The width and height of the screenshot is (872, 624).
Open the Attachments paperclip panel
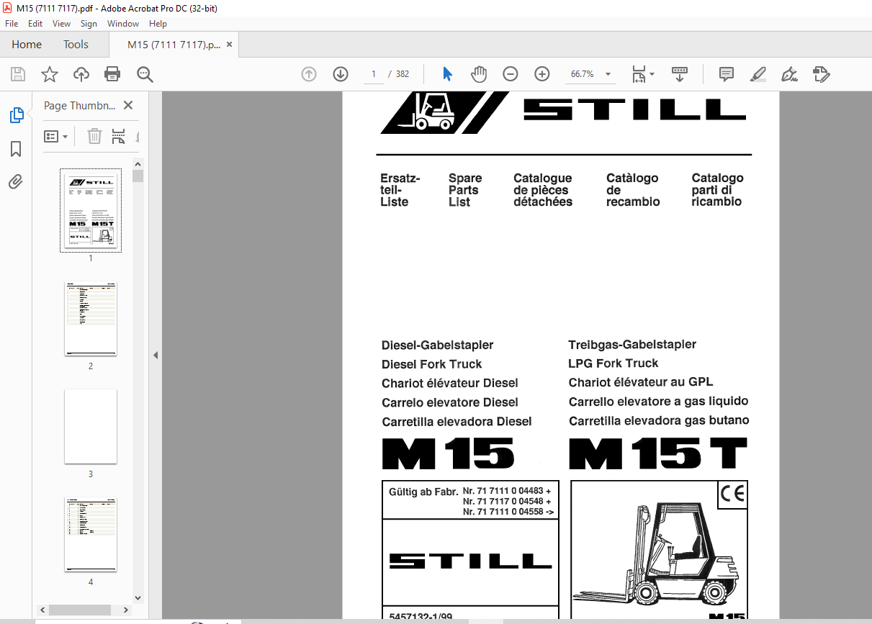point(16,181)
